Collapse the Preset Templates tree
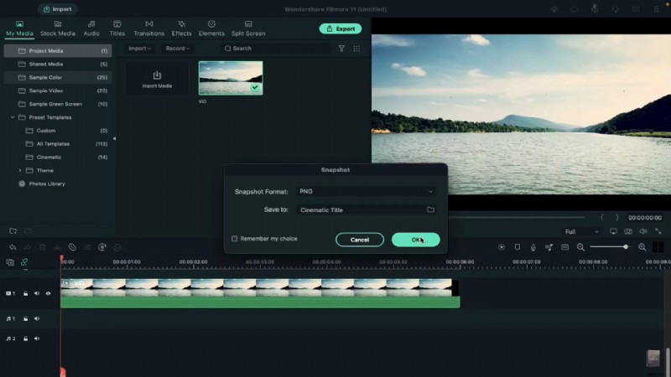This screenshot has width=671, height=377. [13, 117]
